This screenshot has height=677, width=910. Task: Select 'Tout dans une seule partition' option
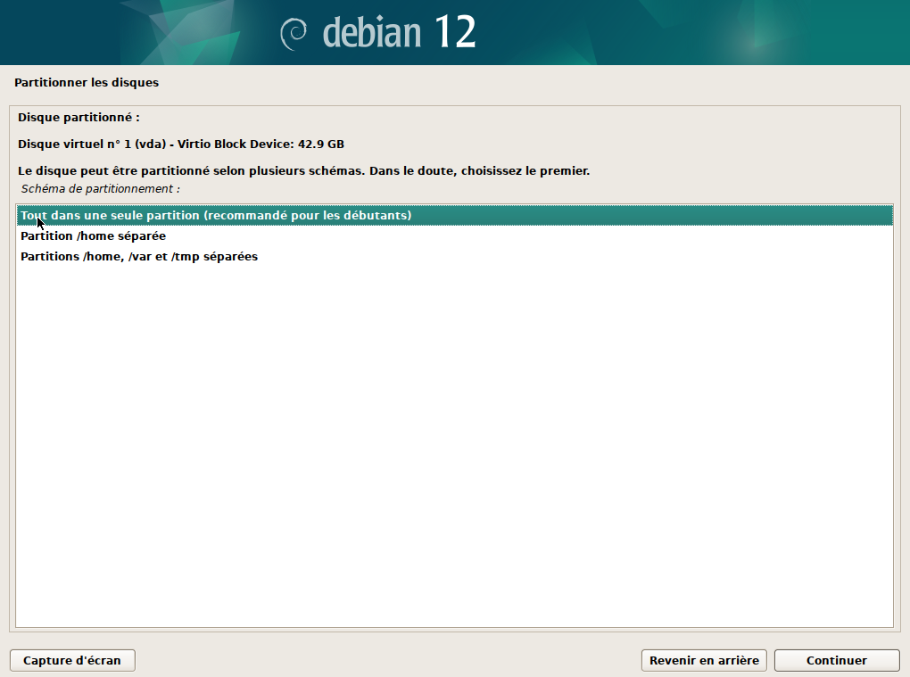pyautogui.click(x=454, y=215)
